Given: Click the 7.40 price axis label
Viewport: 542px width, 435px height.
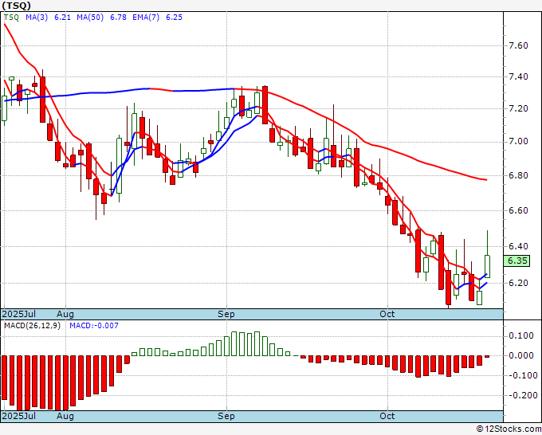Looking at the screenshot, I should point(518,76).
